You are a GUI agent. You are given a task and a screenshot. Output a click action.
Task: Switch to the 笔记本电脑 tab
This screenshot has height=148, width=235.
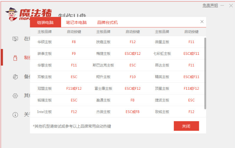[76, 22]
